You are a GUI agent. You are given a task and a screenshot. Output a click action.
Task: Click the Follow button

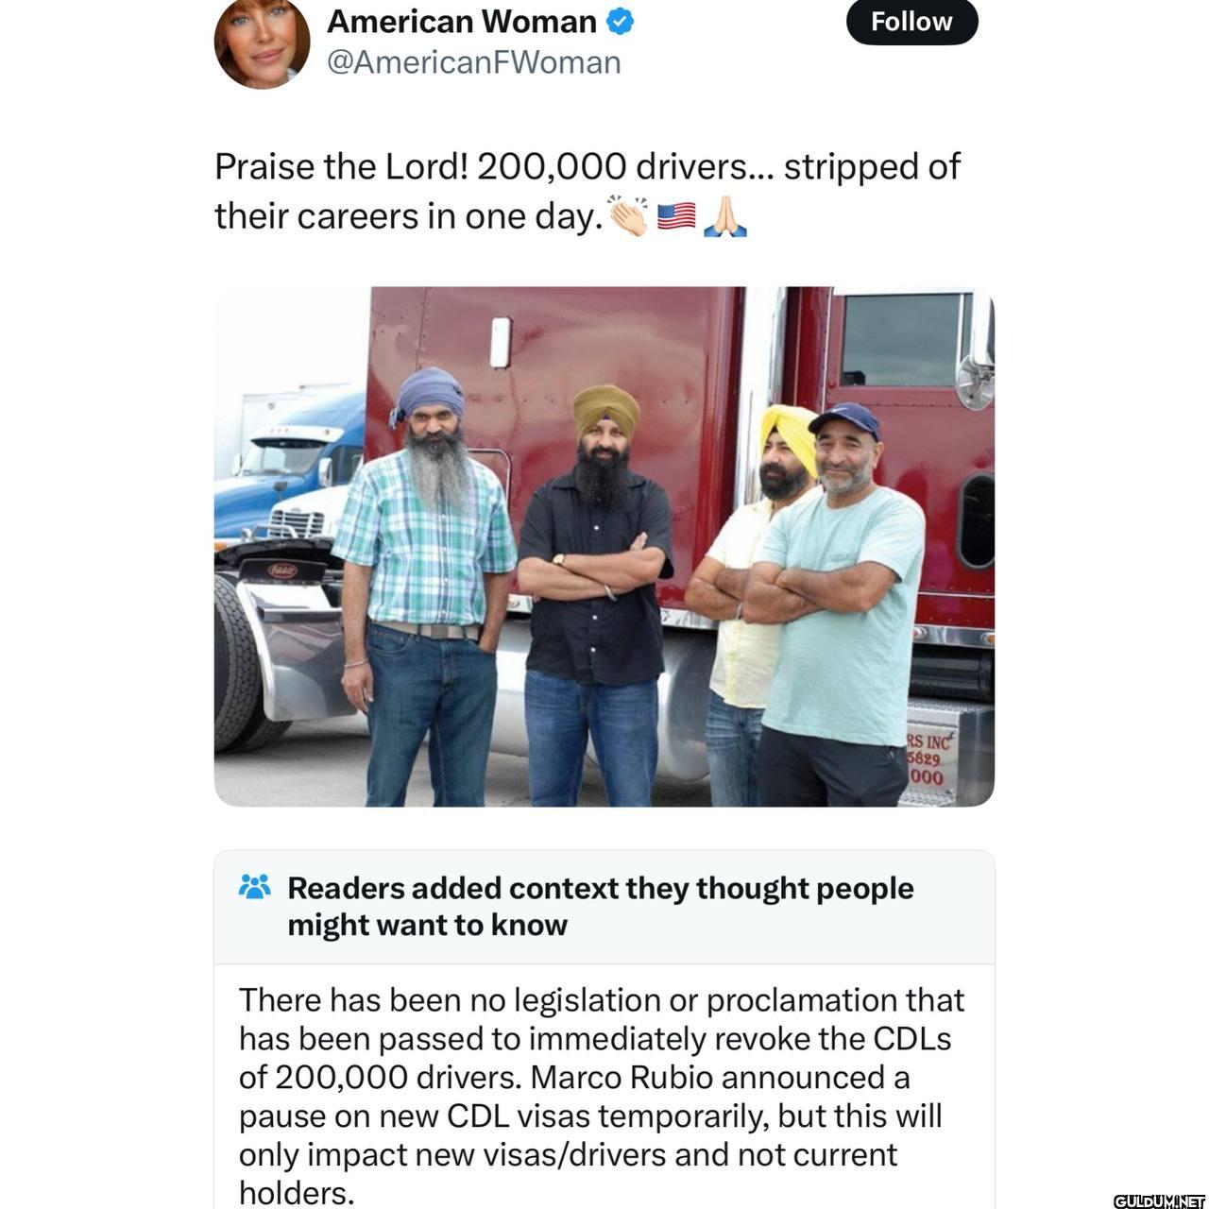click(911, 22)
